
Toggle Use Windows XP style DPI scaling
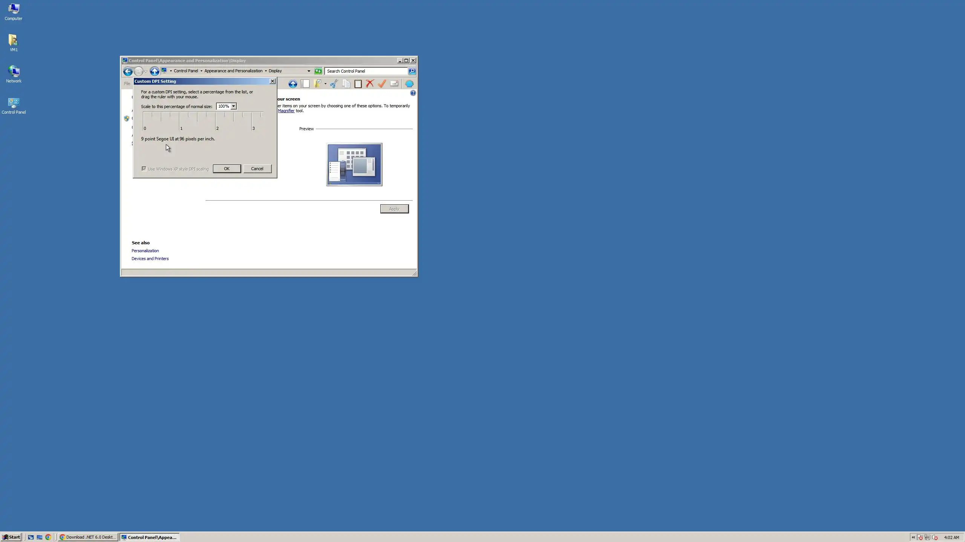[144, 169]
